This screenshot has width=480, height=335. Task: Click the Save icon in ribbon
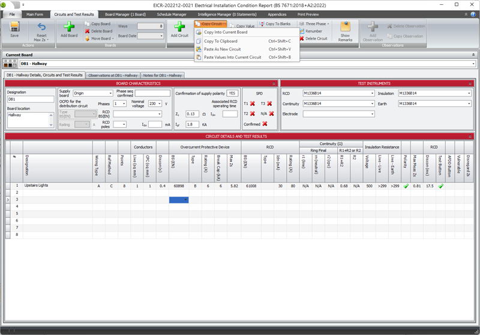(x=14, y=28)
